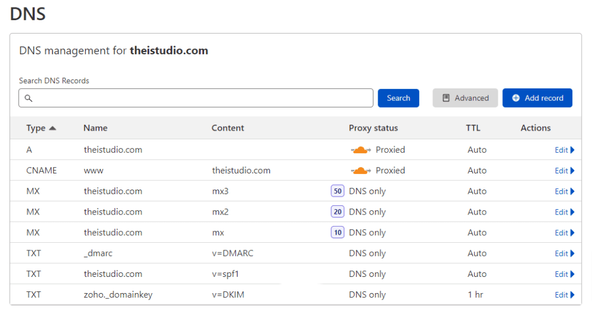The width and height of the screenshot is (592, 311).
Task: Click the priority 20 badge on mx2
Action: pos(338,212)
